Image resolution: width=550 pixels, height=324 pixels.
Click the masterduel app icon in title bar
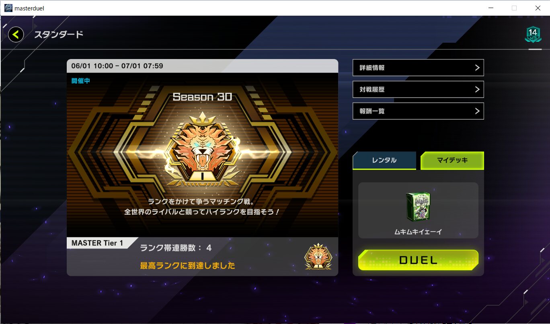coord(8,8)
